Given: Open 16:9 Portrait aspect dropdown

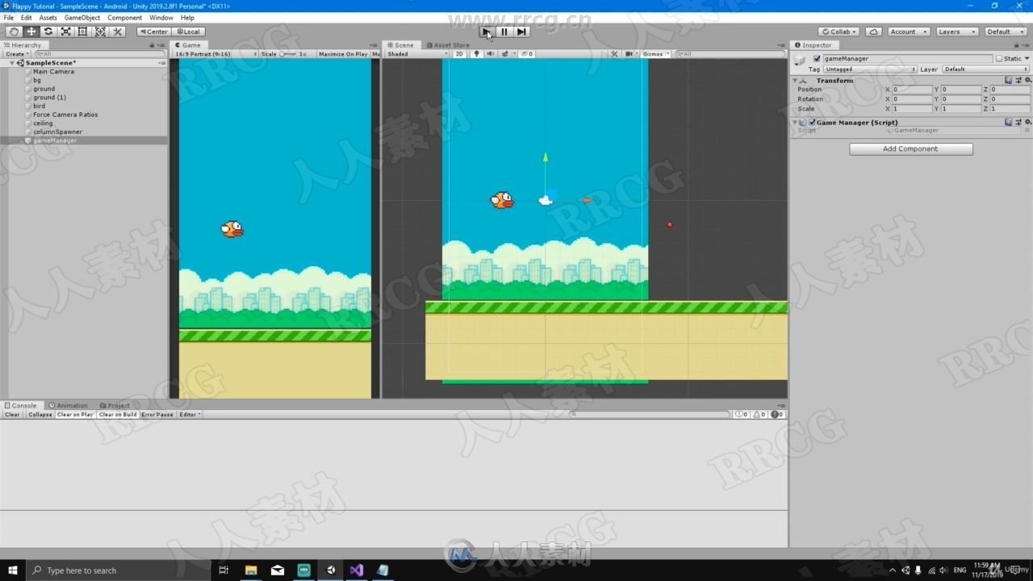Looking at the screenshot, I should [x=215, y=54].
